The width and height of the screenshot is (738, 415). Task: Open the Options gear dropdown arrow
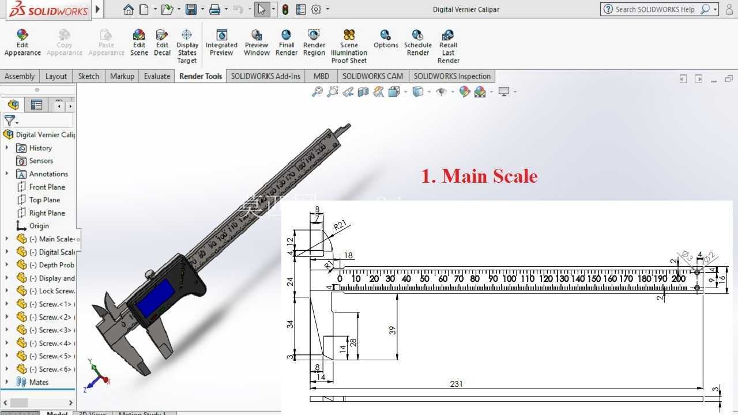328,9
